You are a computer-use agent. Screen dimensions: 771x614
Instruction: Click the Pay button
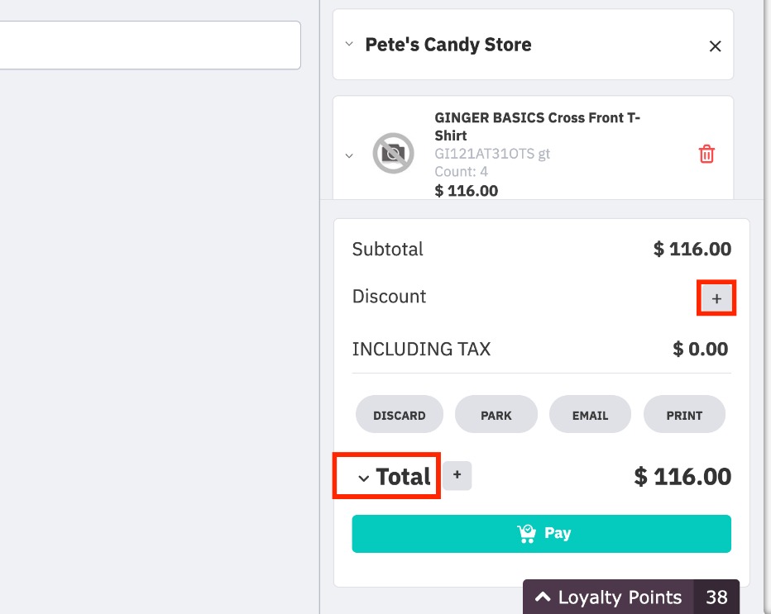pos(541,534)
